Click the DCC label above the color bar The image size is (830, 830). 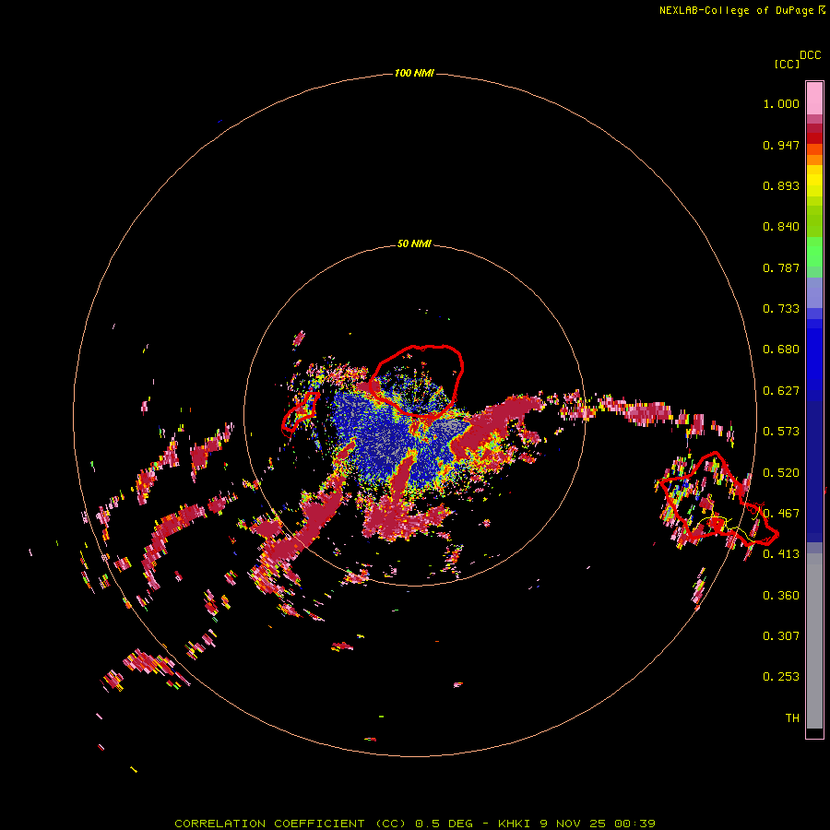click(x=811, y=55)
